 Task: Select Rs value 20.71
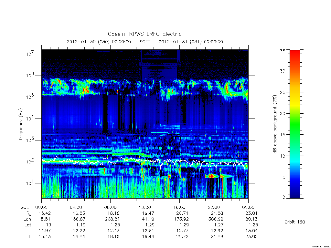pyautogui.click(x=182, y=213)
